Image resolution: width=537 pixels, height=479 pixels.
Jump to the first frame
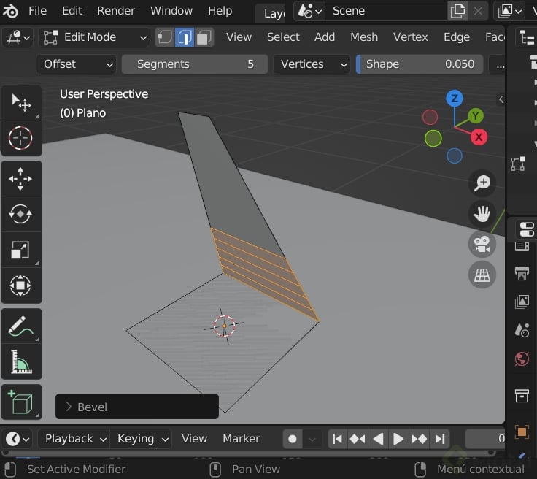[x=337, y=439]
